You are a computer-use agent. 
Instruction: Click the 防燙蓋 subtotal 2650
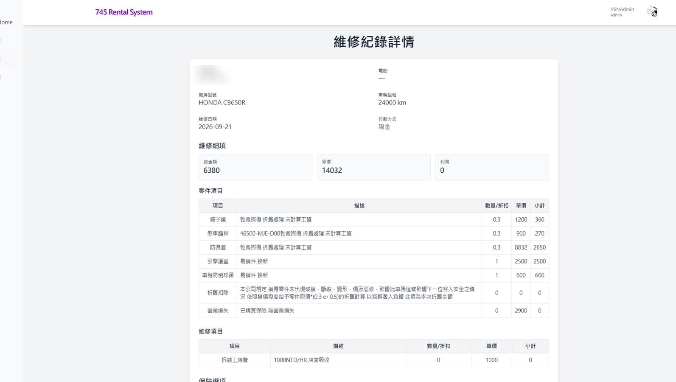[539, 247]
